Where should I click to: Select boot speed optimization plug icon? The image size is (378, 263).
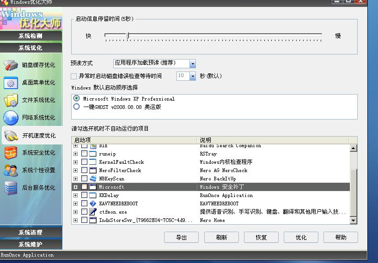[11, 136]
